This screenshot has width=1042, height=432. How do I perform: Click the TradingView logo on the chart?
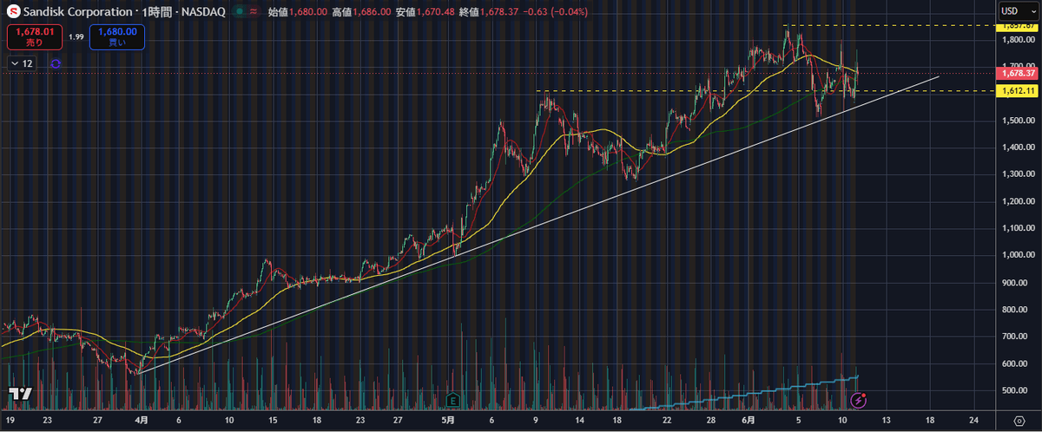(20, 393)
